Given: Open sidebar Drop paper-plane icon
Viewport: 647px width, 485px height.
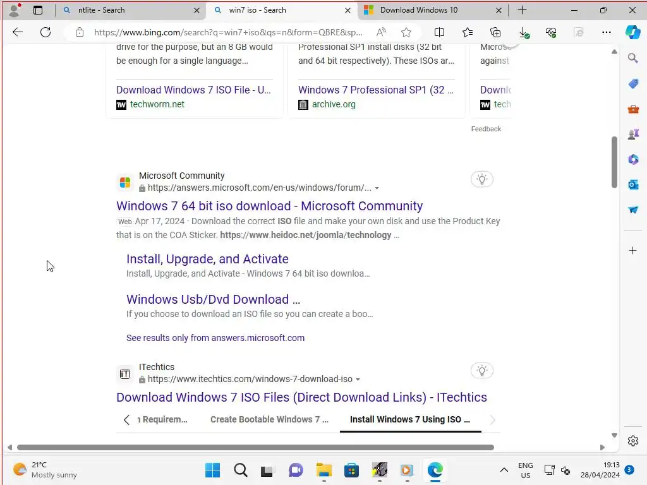Looking at the screenshot, I should (633, 210).
